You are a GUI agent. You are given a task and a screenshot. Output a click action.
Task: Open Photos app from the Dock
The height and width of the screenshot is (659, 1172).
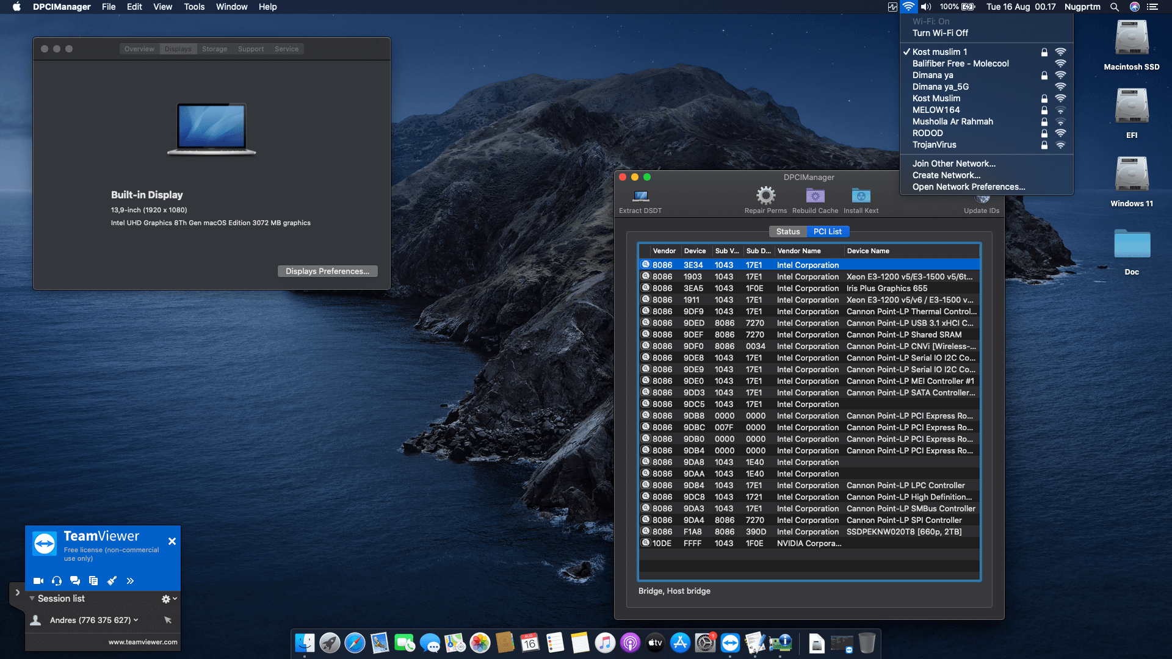[x=480, y=643]
